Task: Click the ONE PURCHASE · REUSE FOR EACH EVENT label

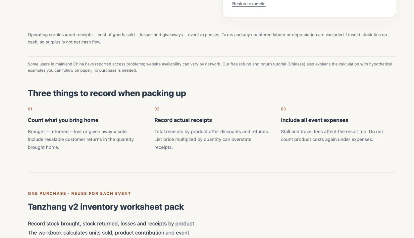Action: pyautogui.click(x=79, y=194)
